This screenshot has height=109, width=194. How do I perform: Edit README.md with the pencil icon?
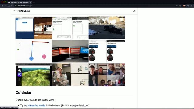pyautogui.click(x=134, y=11)
